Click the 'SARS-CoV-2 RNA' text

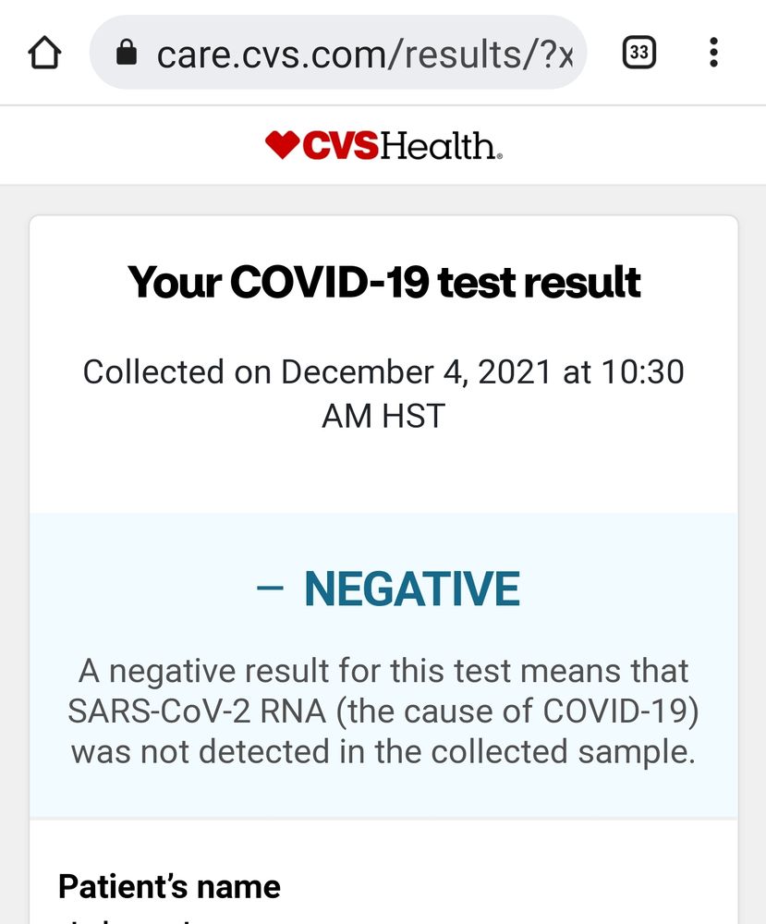click(x=197, y=711)
